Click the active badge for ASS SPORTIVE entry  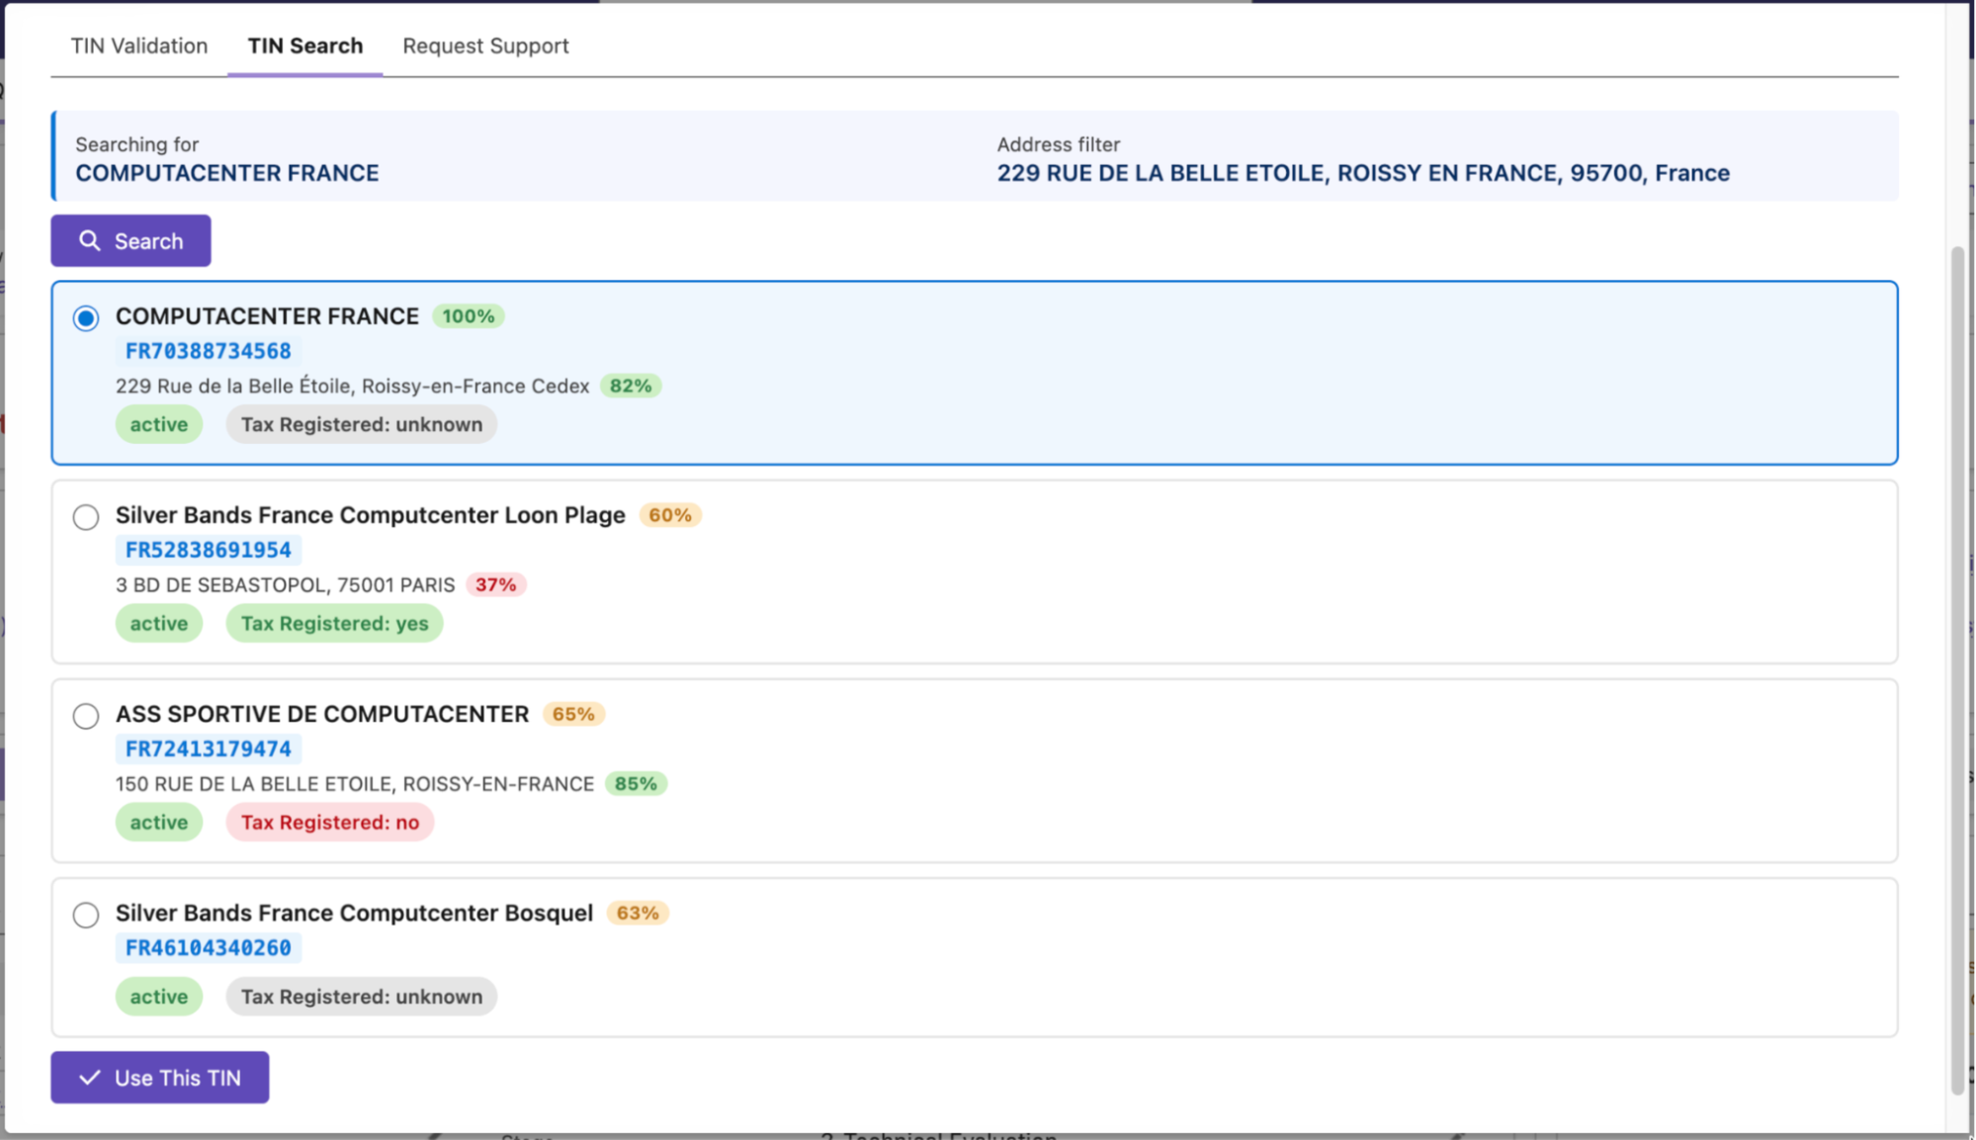tap(159, 823)
